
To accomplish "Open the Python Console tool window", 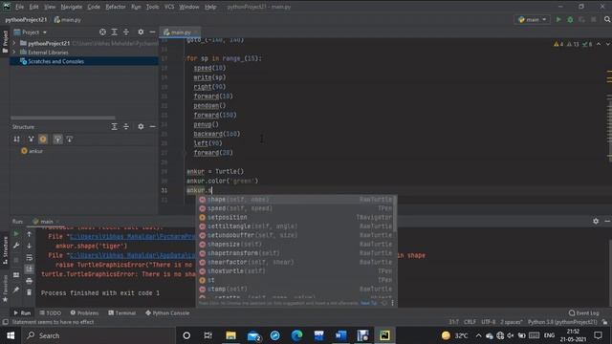I will pyautogui.click(x=167, y=313).
